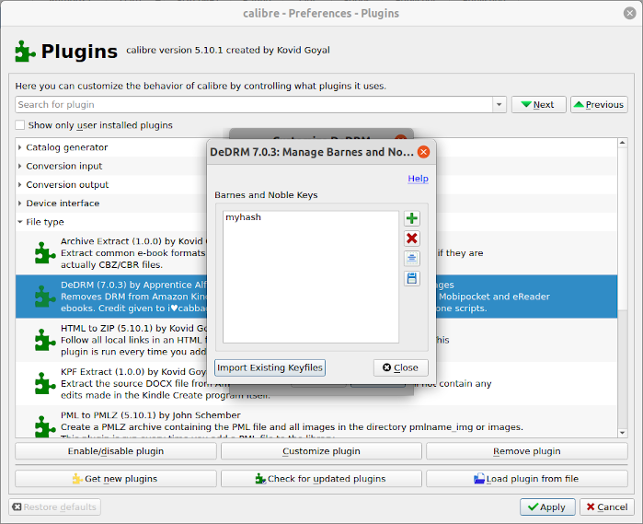643x524 pixels.
Task: Click the Close button in DeDRM dialog
Action: (401, 367)
